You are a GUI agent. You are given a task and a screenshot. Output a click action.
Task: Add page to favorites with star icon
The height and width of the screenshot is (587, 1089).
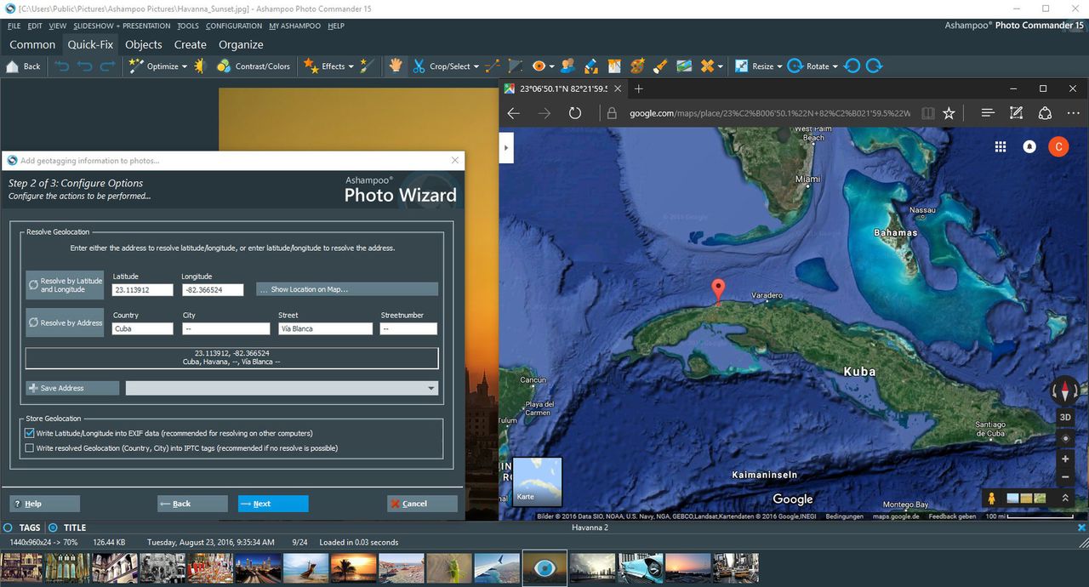coord(949,113)
